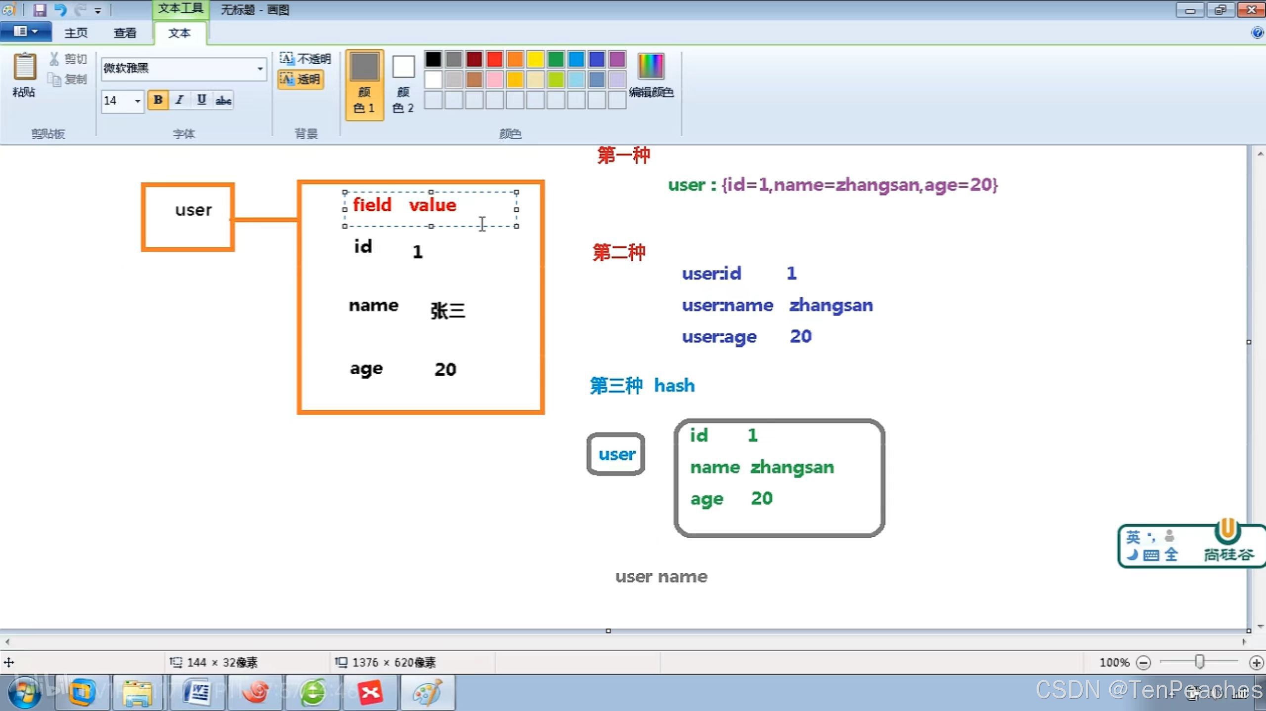Click zoom in plus icon in status bar
This screenshot has height=711, width=1266.
click(1256, 662)
